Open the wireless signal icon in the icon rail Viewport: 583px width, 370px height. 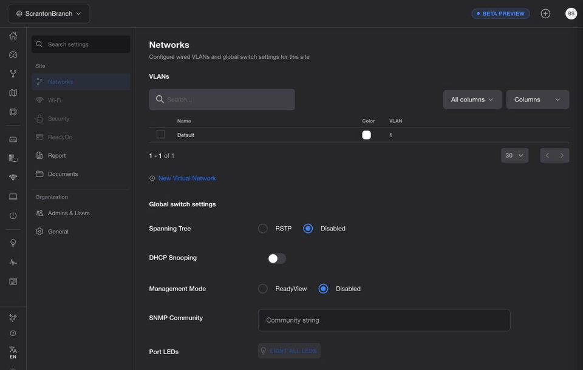(x=13, y=177)
